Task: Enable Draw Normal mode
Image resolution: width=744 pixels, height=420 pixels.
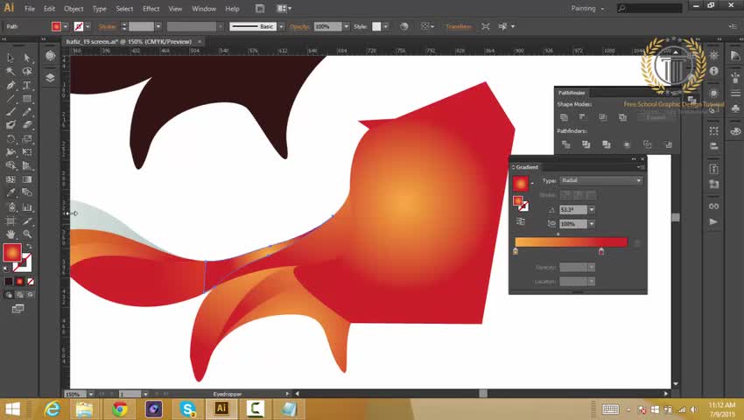Action: pos(9,295)
